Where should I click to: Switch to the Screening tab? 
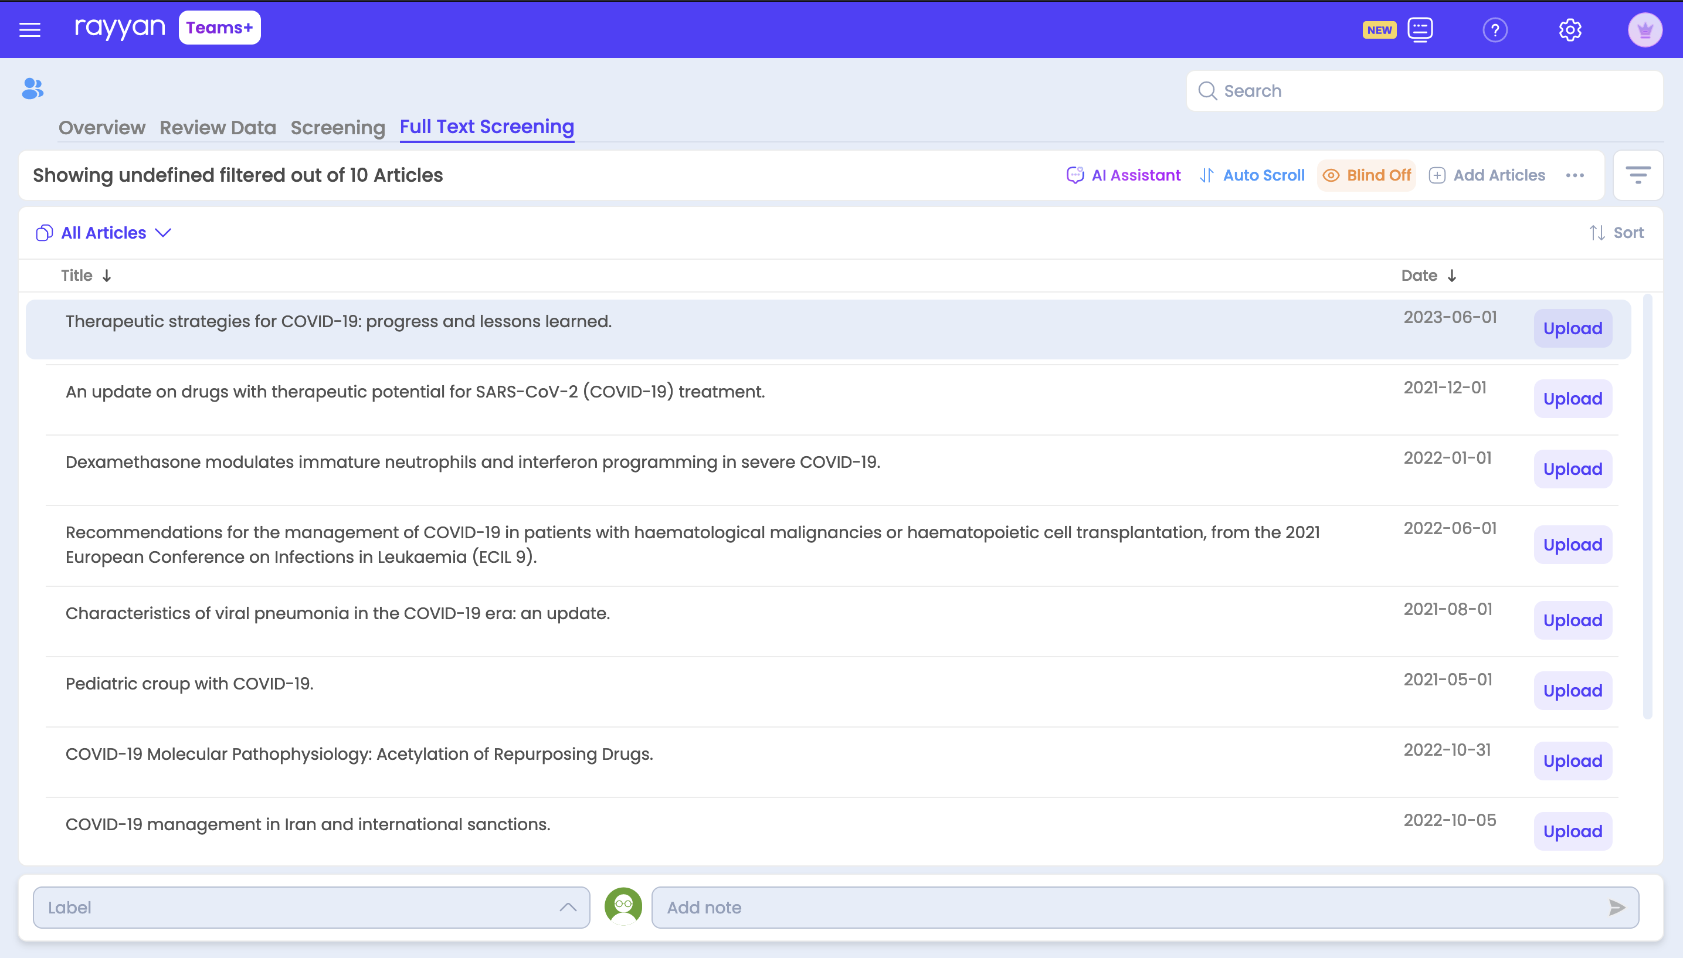point(338,128)
